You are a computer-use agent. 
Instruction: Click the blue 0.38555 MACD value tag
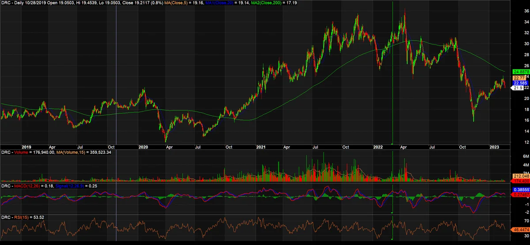520,189
